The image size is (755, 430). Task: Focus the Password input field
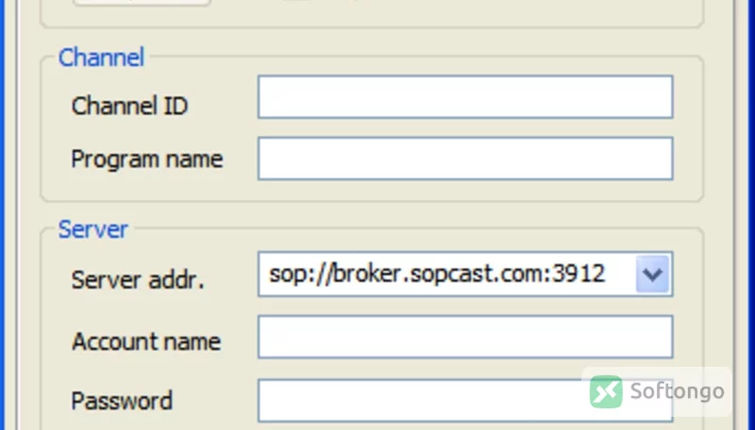pos(465,400)
